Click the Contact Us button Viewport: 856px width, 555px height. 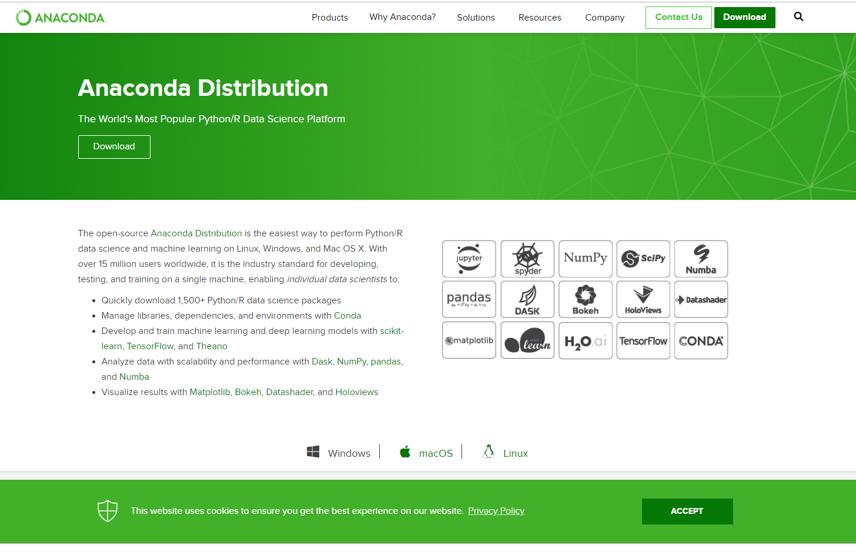pos(678,18)
